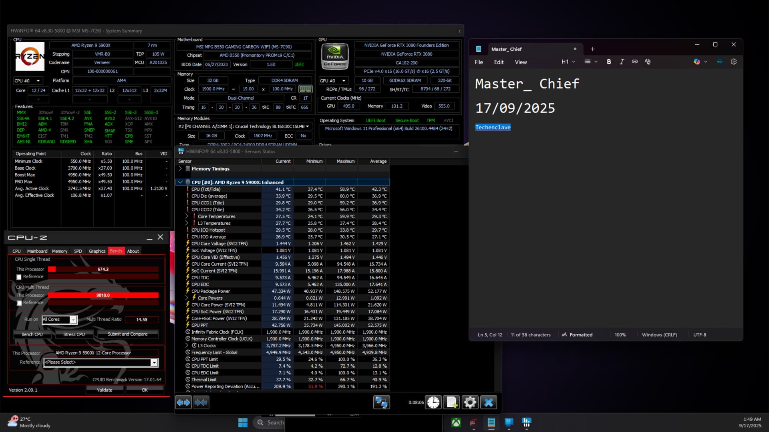Switch to CPU tab in CPU-Z
Viewport: 769px width, 432px height.
tap(16, 251)
